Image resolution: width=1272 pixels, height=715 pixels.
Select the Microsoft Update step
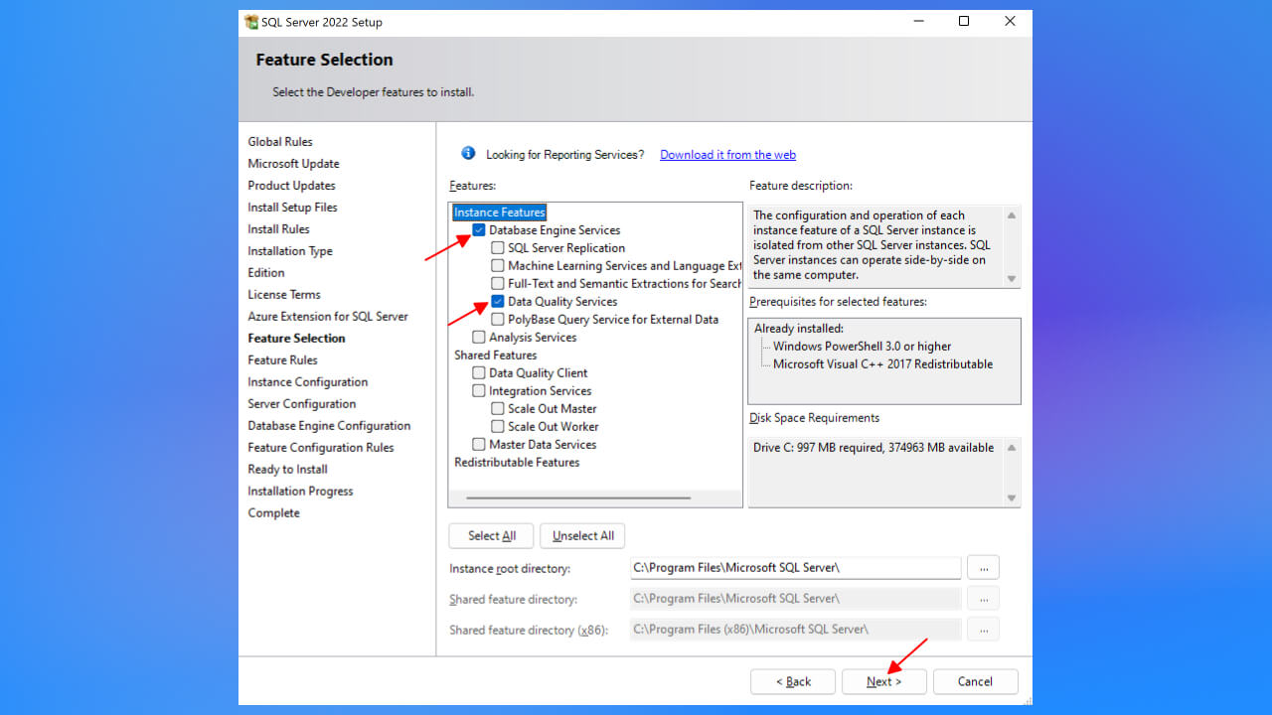pyautogui.click(x=293, y=164)
